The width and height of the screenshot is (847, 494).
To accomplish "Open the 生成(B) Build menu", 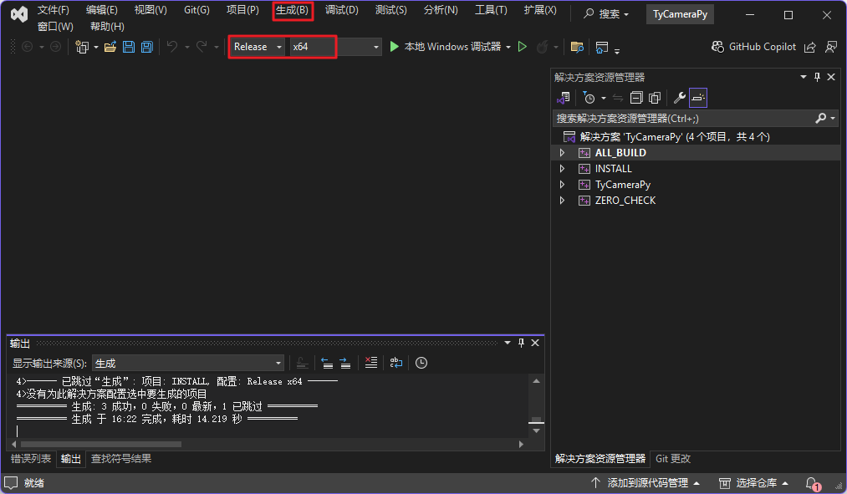I will (292, 10).
